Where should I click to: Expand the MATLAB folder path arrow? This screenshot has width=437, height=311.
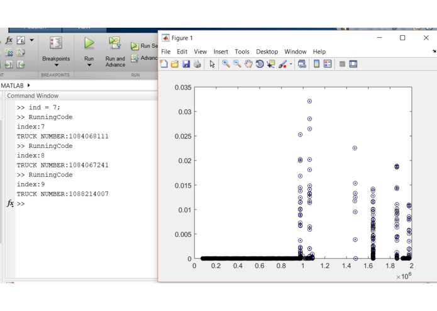[x=28, y=86]
